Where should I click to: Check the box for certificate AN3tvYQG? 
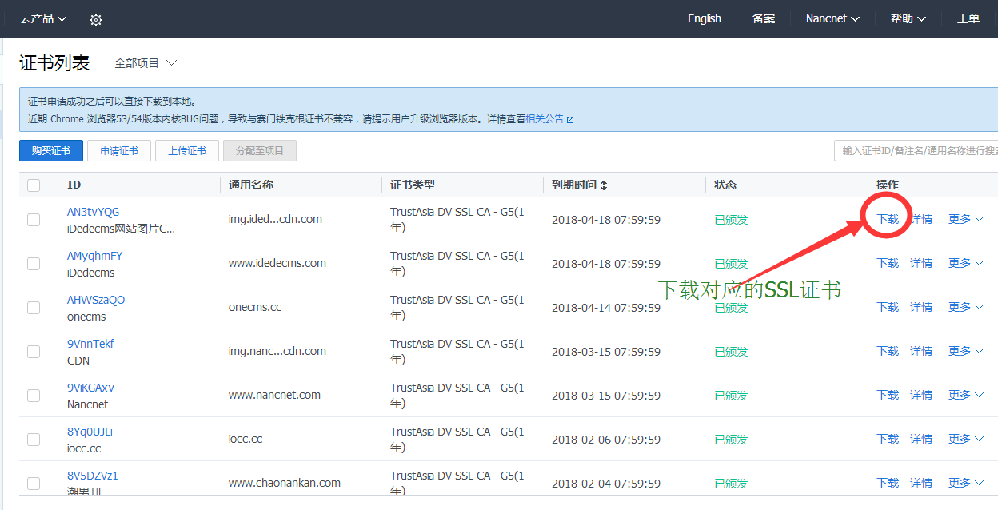tap(34, 219)
